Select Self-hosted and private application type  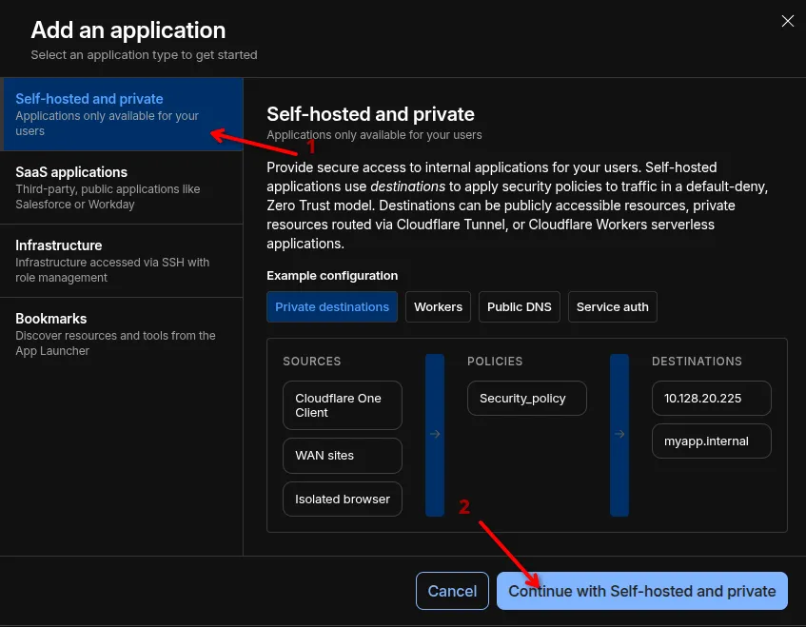122,114
